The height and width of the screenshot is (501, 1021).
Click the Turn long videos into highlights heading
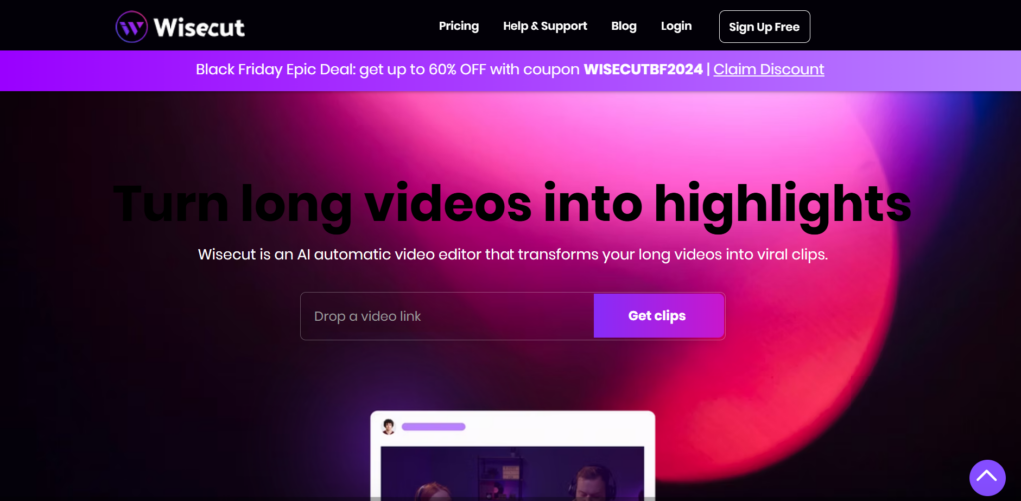(x=512, y=205)
